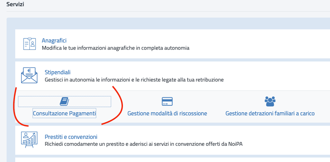The width and height of the screenshot is (330, 162).
Task: Open the Anagrafici section title
Action: 54,40
